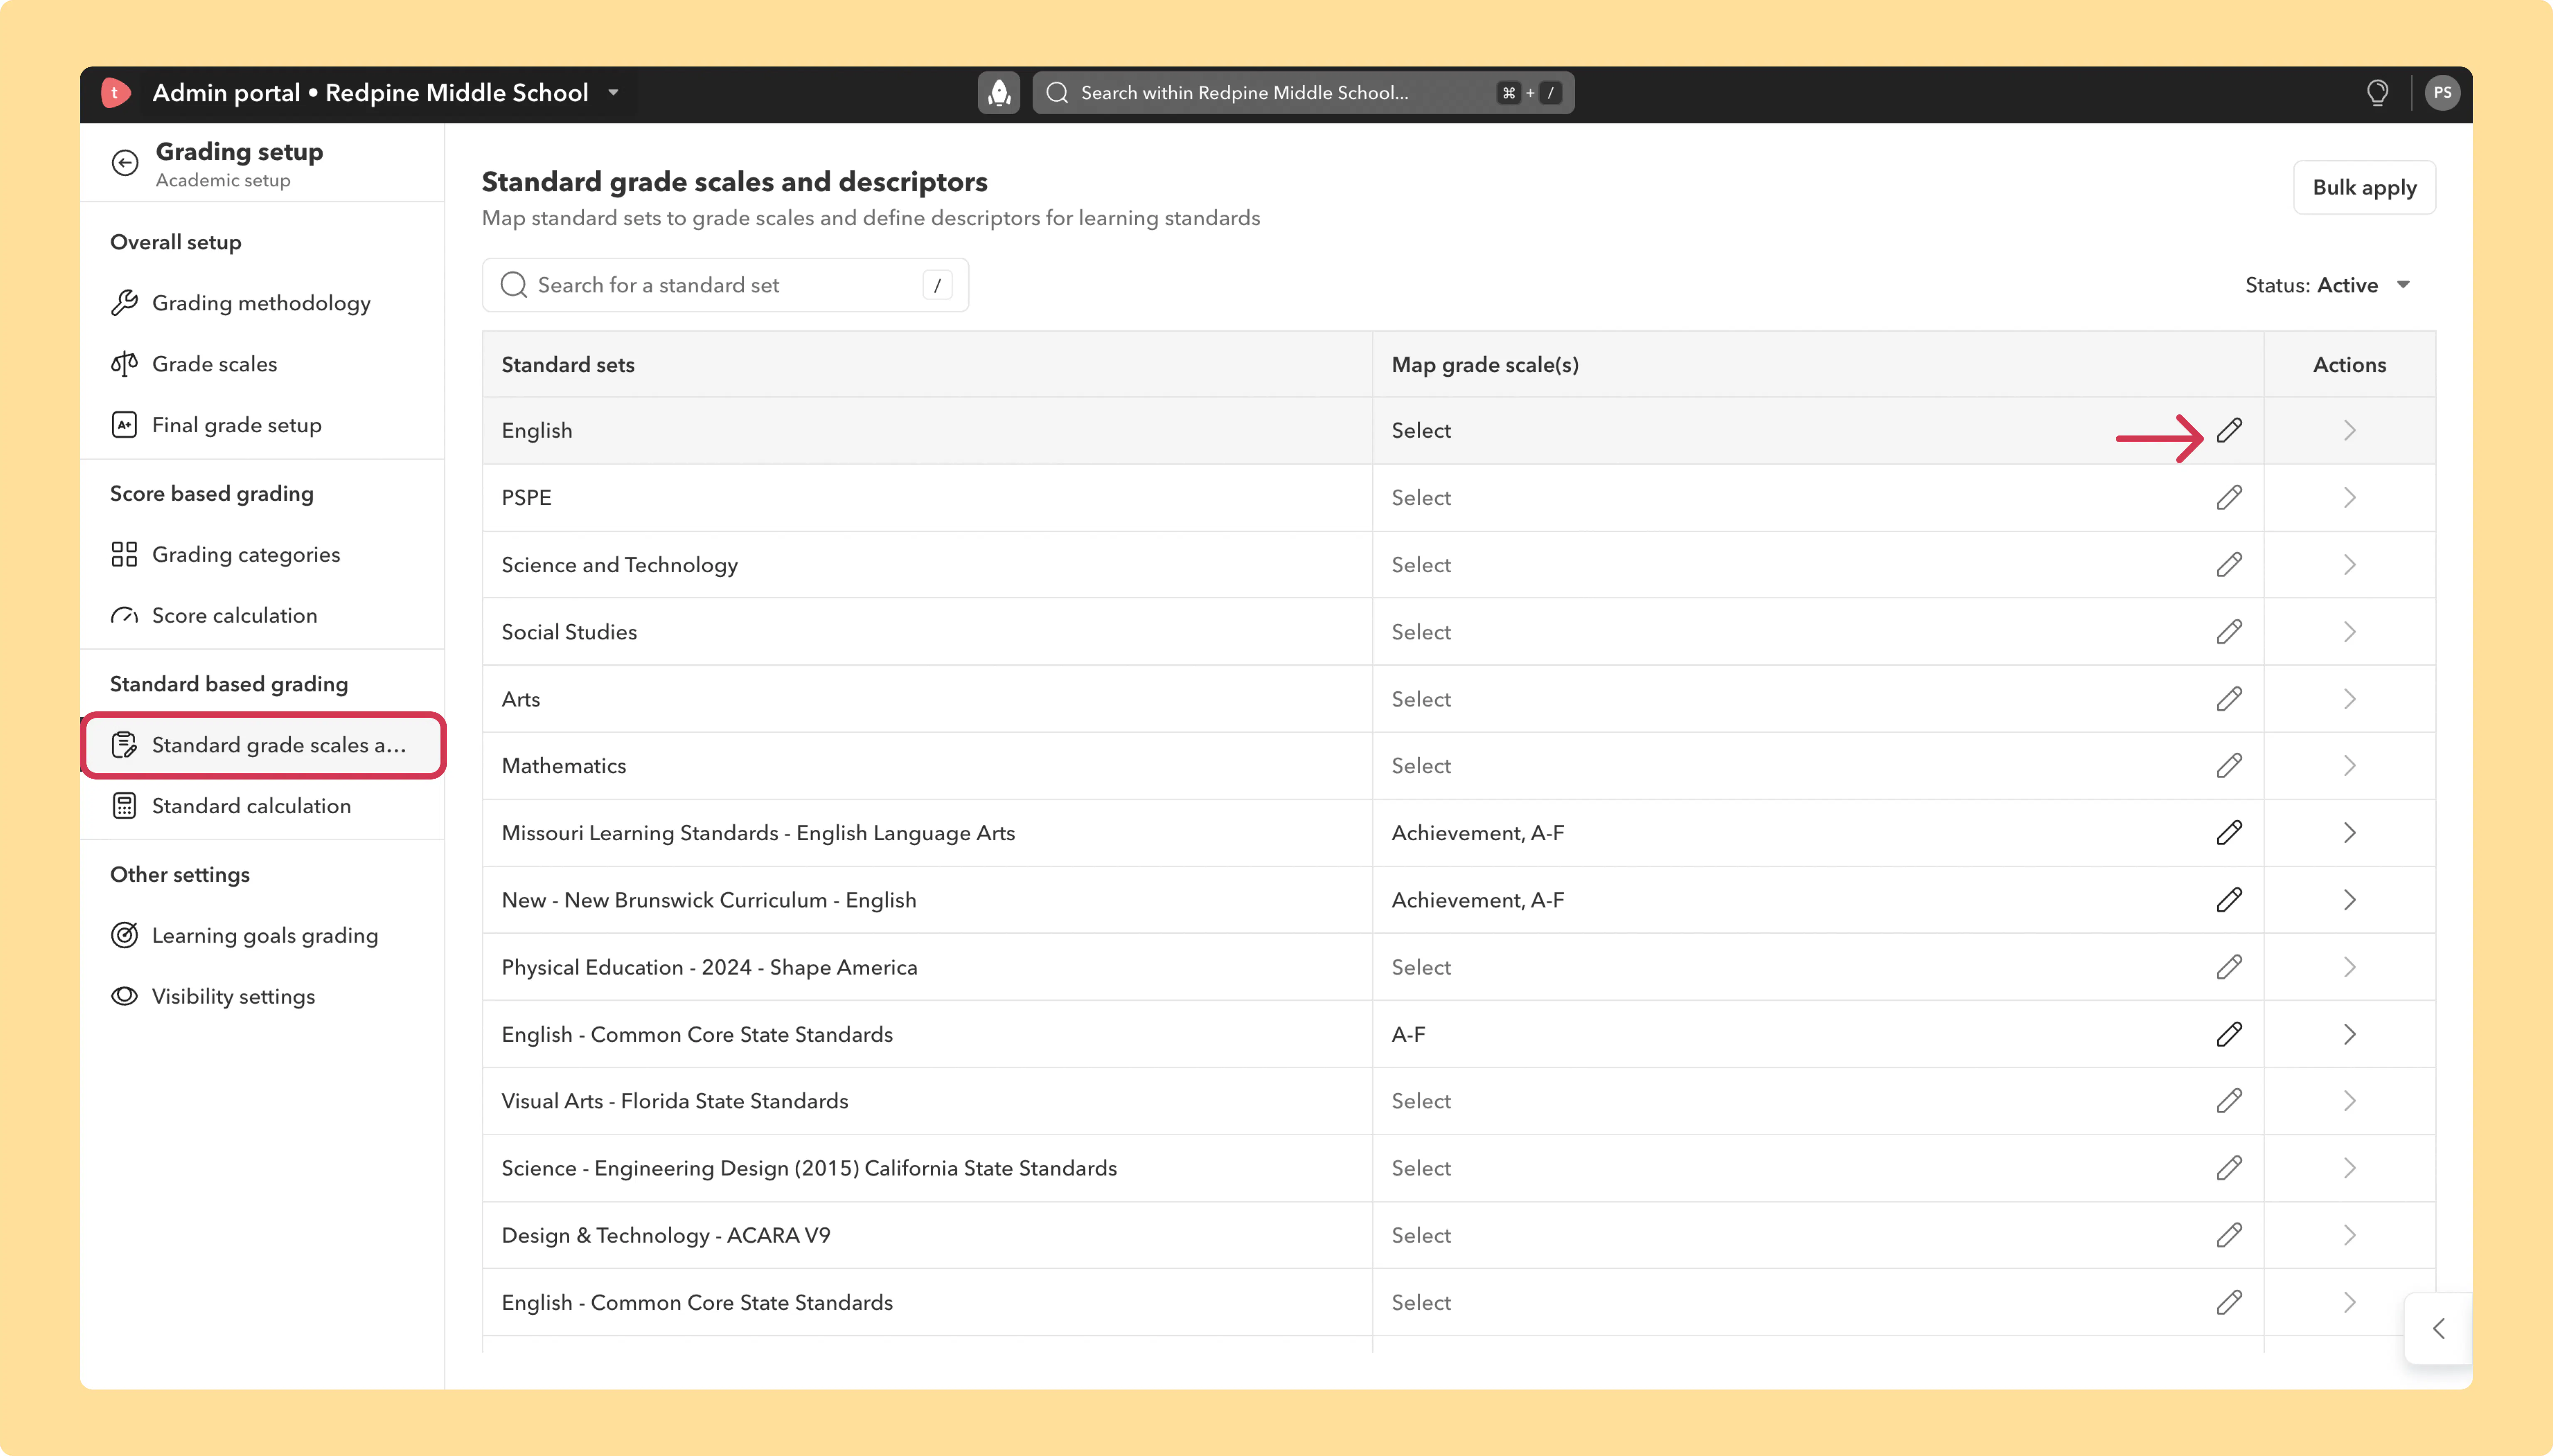Open PSPE row details chevron
The width and height of the screenshot is (2553, 1456).
(x=2349, y=497)
